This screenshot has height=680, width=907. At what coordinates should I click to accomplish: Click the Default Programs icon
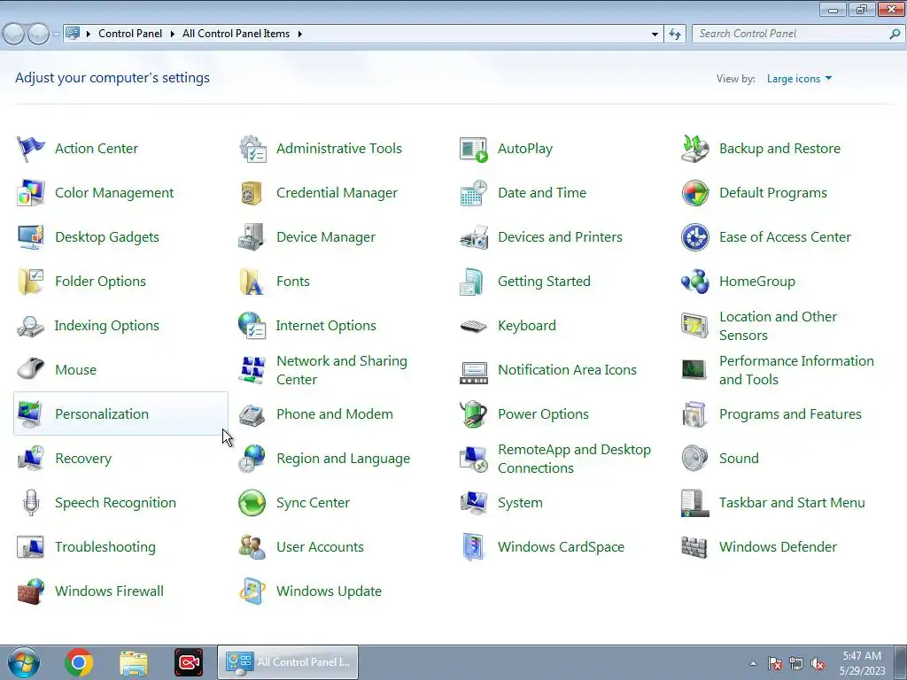[x=695, y=192]
